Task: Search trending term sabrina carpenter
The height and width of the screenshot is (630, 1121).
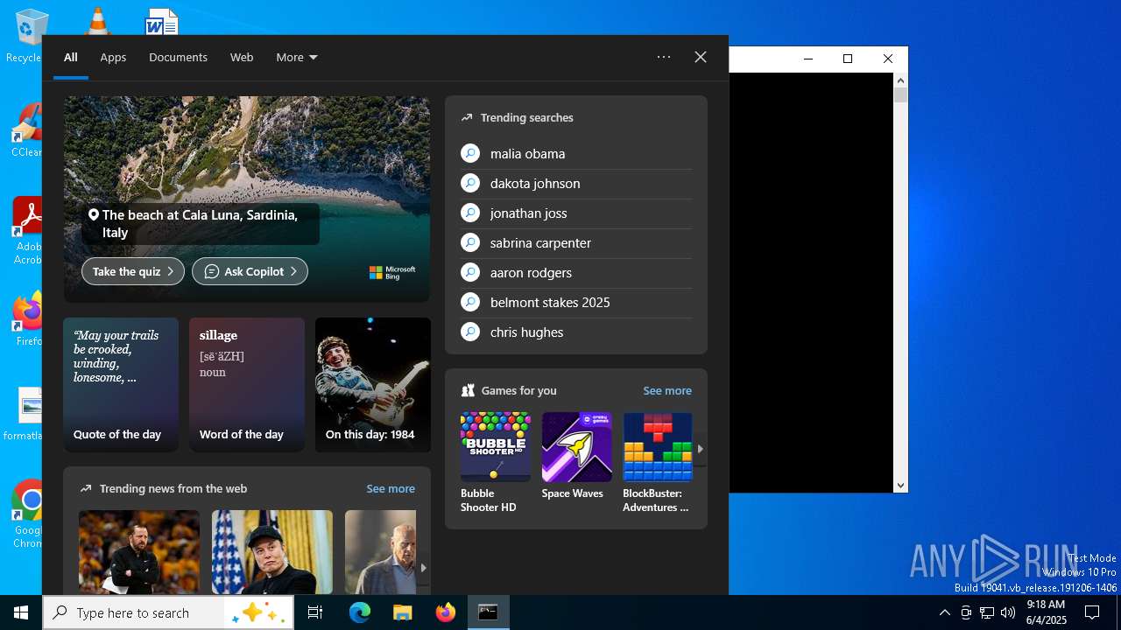Action: pos(576,243)
